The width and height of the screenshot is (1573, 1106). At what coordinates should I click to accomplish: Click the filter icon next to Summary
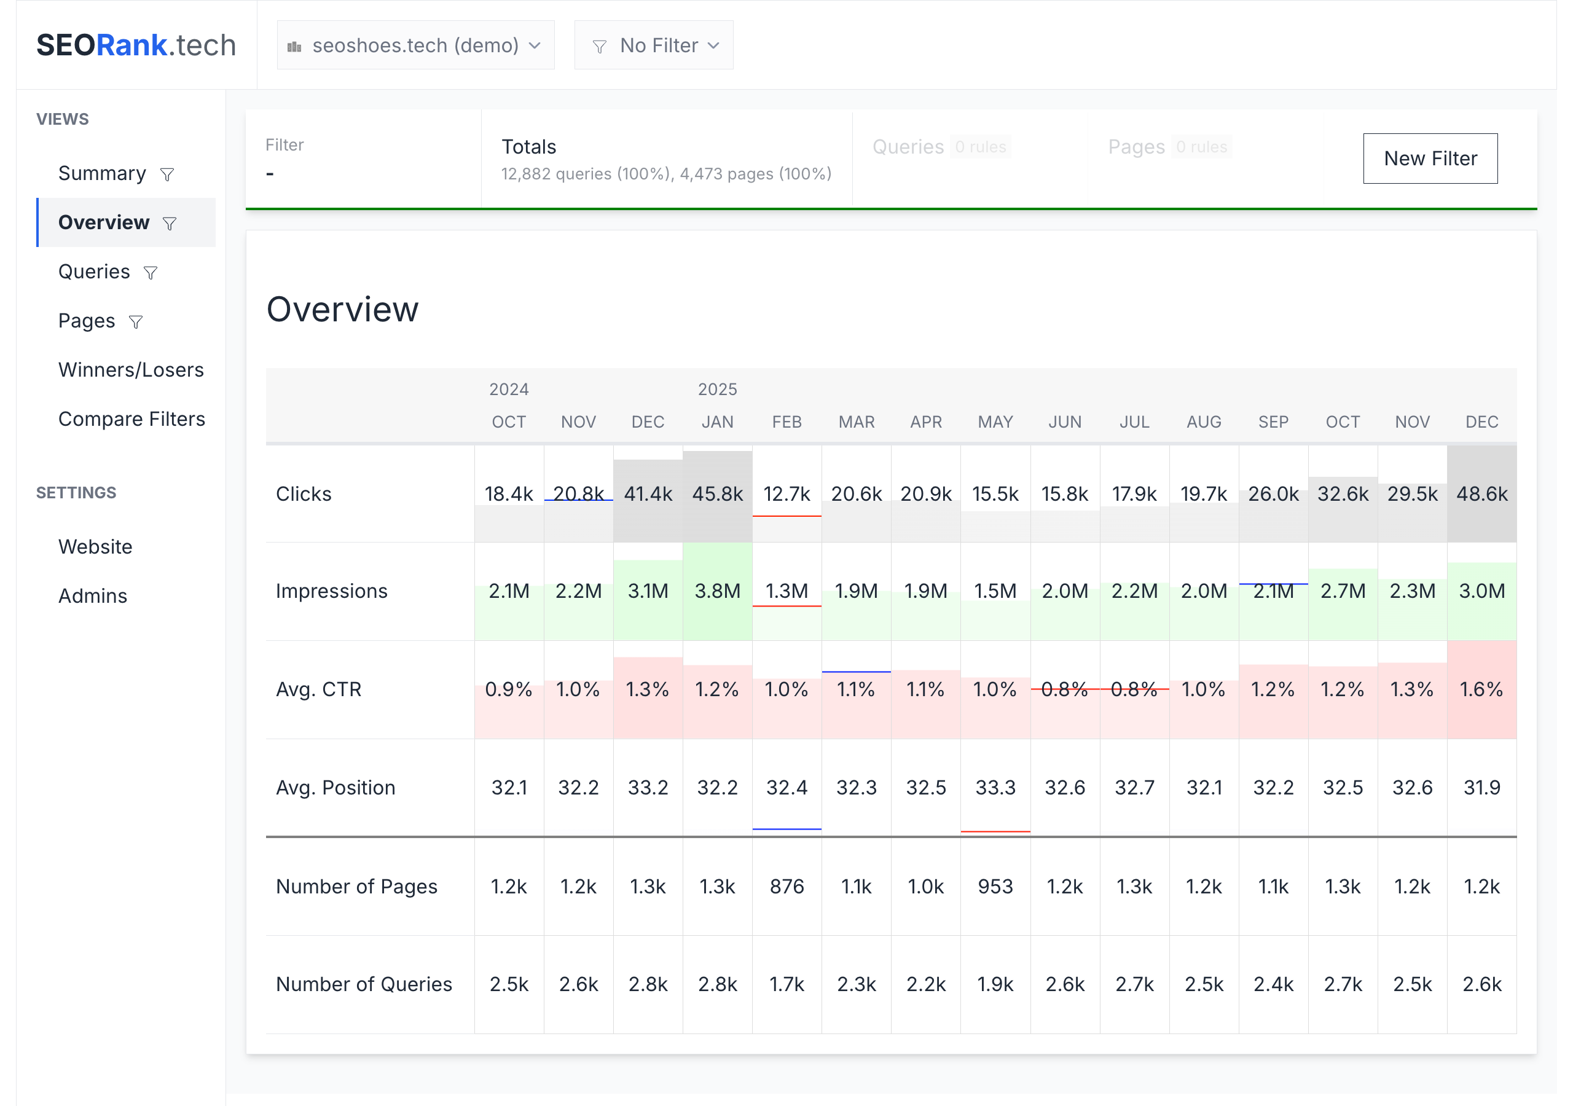click(167, 175)
